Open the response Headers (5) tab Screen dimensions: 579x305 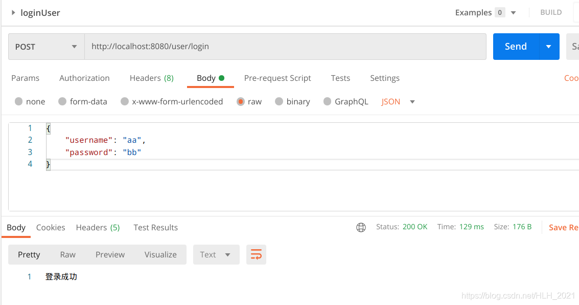98,227
